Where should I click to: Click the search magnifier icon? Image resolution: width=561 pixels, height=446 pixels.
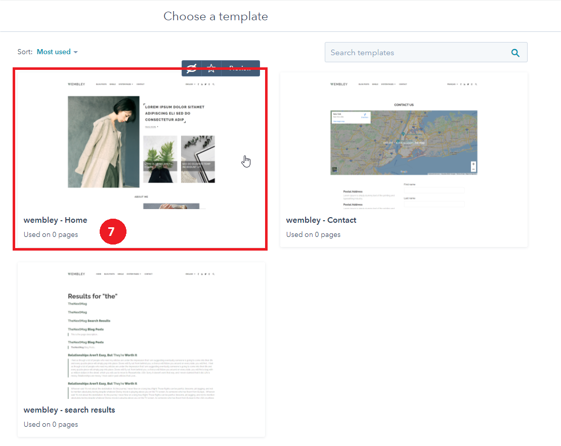515,53
